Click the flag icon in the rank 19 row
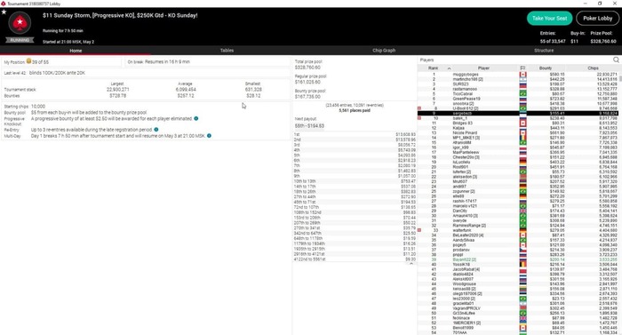This screenshot has width=622, height=335. pos(522,162)
